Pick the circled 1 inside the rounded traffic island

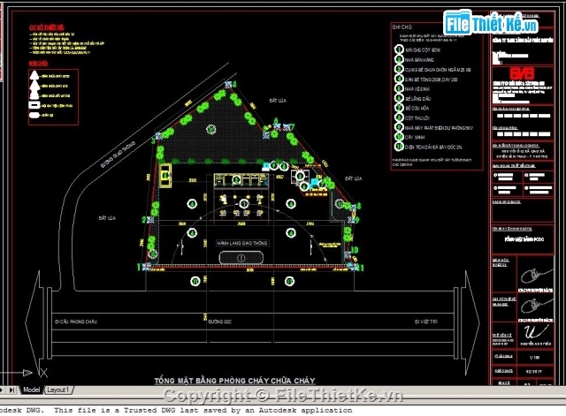[241, 258]
